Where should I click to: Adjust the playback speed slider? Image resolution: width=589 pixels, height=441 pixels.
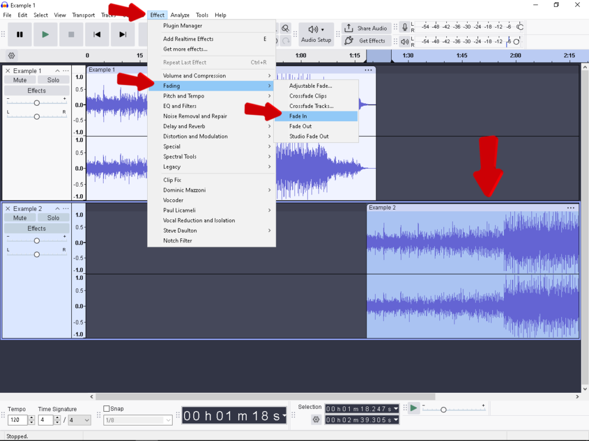click(443, 409)
